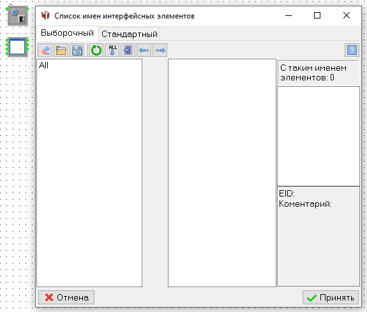Switch to the Выборочный tab
Viewport: 367px width, 312px height.
pos(67,33)
